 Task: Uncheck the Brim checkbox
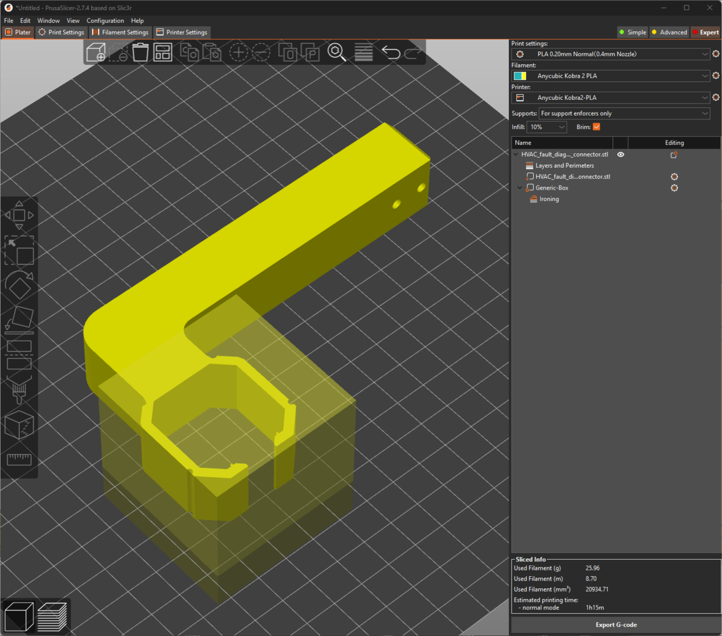[596, 127]
